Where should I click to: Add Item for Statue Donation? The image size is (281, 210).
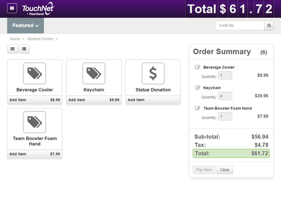153,100
